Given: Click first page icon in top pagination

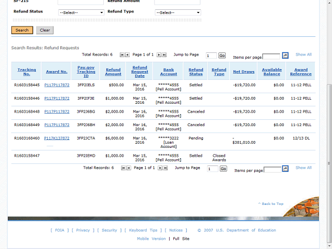Looking at the screenshot, I should (x=122, y=54).
